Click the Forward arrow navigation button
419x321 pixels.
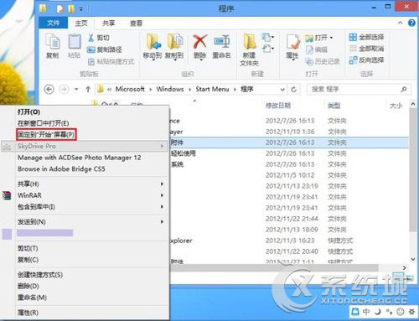[x=64, y=90]
